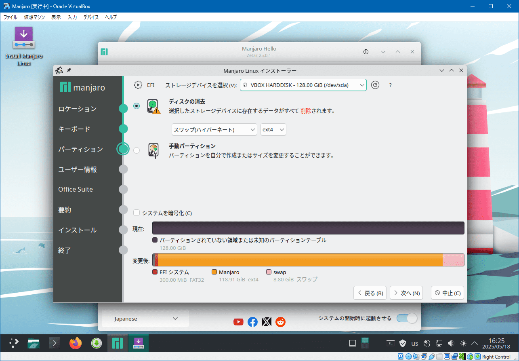Click the manual partitioning drive icon
The height and width of the screenshot is (361, 519).
(x=153, y=150)
